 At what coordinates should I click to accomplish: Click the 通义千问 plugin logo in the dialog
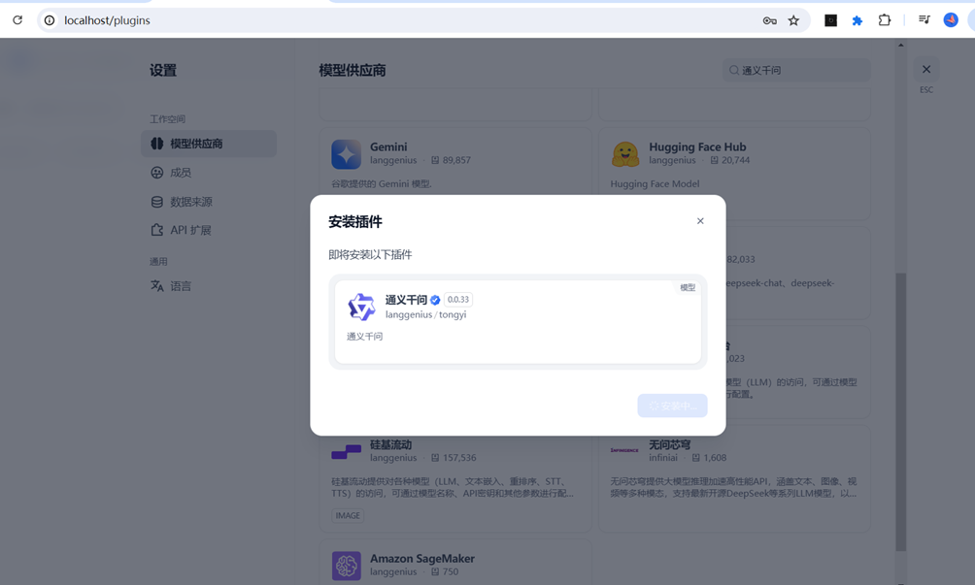coord(361,307)
